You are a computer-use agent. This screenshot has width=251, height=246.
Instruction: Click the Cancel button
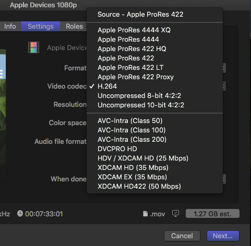(x=182, y=236)
